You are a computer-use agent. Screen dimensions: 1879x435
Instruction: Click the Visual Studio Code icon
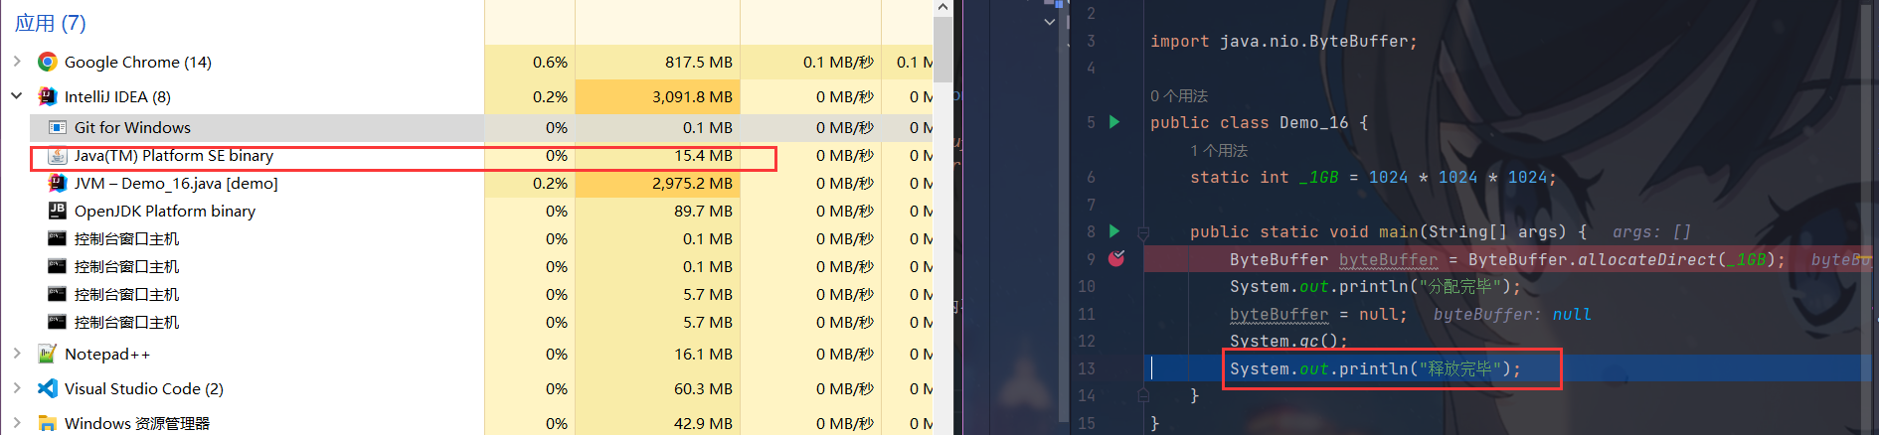[47, 388]
